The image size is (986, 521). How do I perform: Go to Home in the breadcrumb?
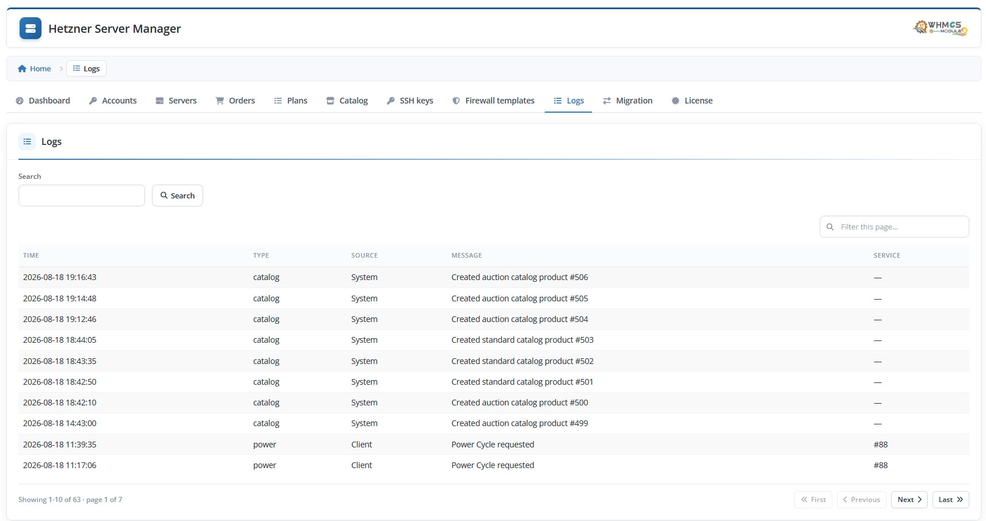point(35,68)
